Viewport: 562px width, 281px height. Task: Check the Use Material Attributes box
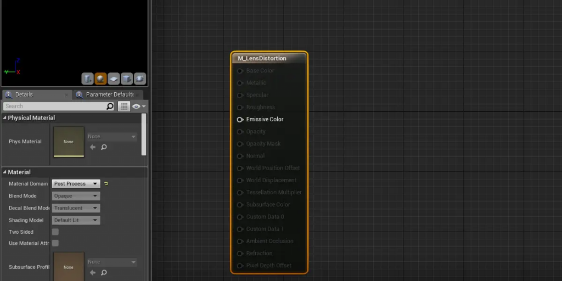click(55, 243)
